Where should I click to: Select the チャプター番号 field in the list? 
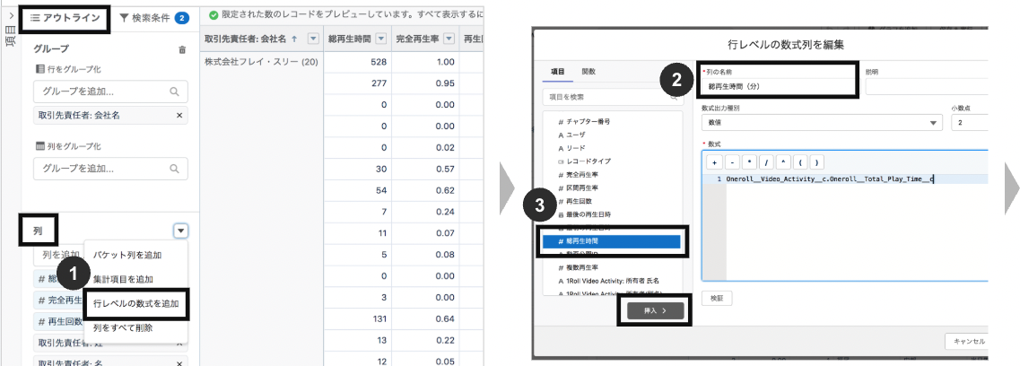(x=585, y=122)
